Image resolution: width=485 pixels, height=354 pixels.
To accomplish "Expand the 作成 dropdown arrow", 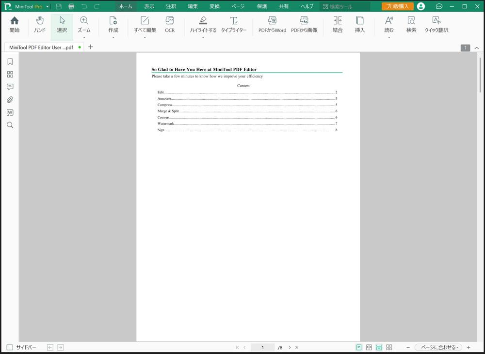I will [x=113, y=37].
